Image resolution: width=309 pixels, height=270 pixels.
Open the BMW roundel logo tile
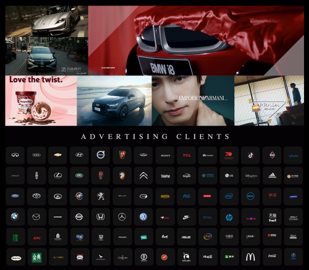[x=15, y=217]
